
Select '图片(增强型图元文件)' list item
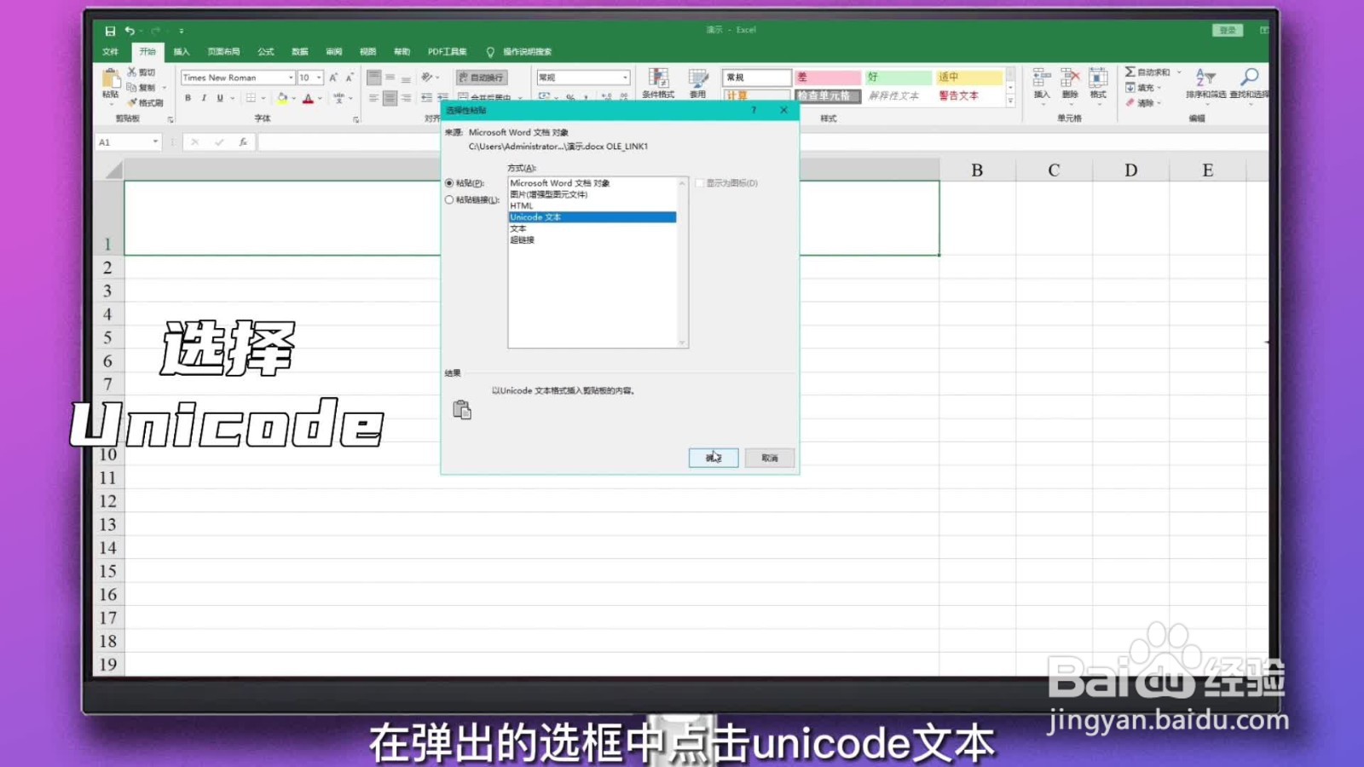(x=592, y=194)
